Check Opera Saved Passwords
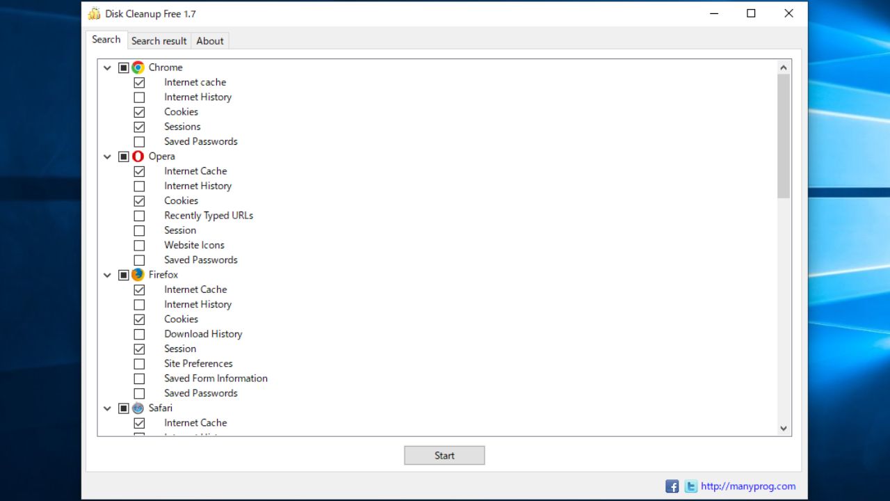The image size is (890, 501). click(x=139, y=260)
